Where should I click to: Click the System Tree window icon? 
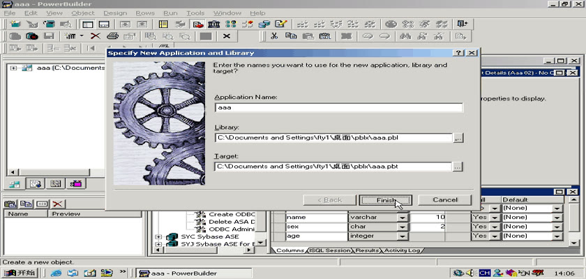pyautogui.click(x=87, y=24)
